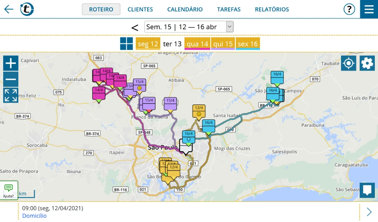Toggle Friday 'sex 16' route
Screen dimensions: 378x222
click(248, 44)
